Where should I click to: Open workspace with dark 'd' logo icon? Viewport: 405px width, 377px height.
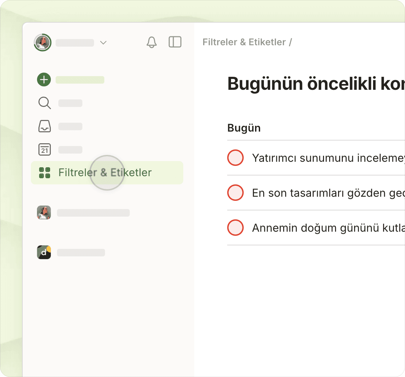point(44,252)
